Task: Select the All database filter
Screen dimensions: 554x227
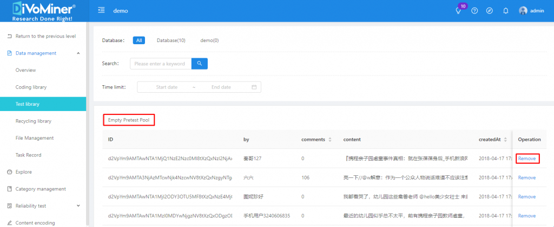Action: click(x=139, y=40)
